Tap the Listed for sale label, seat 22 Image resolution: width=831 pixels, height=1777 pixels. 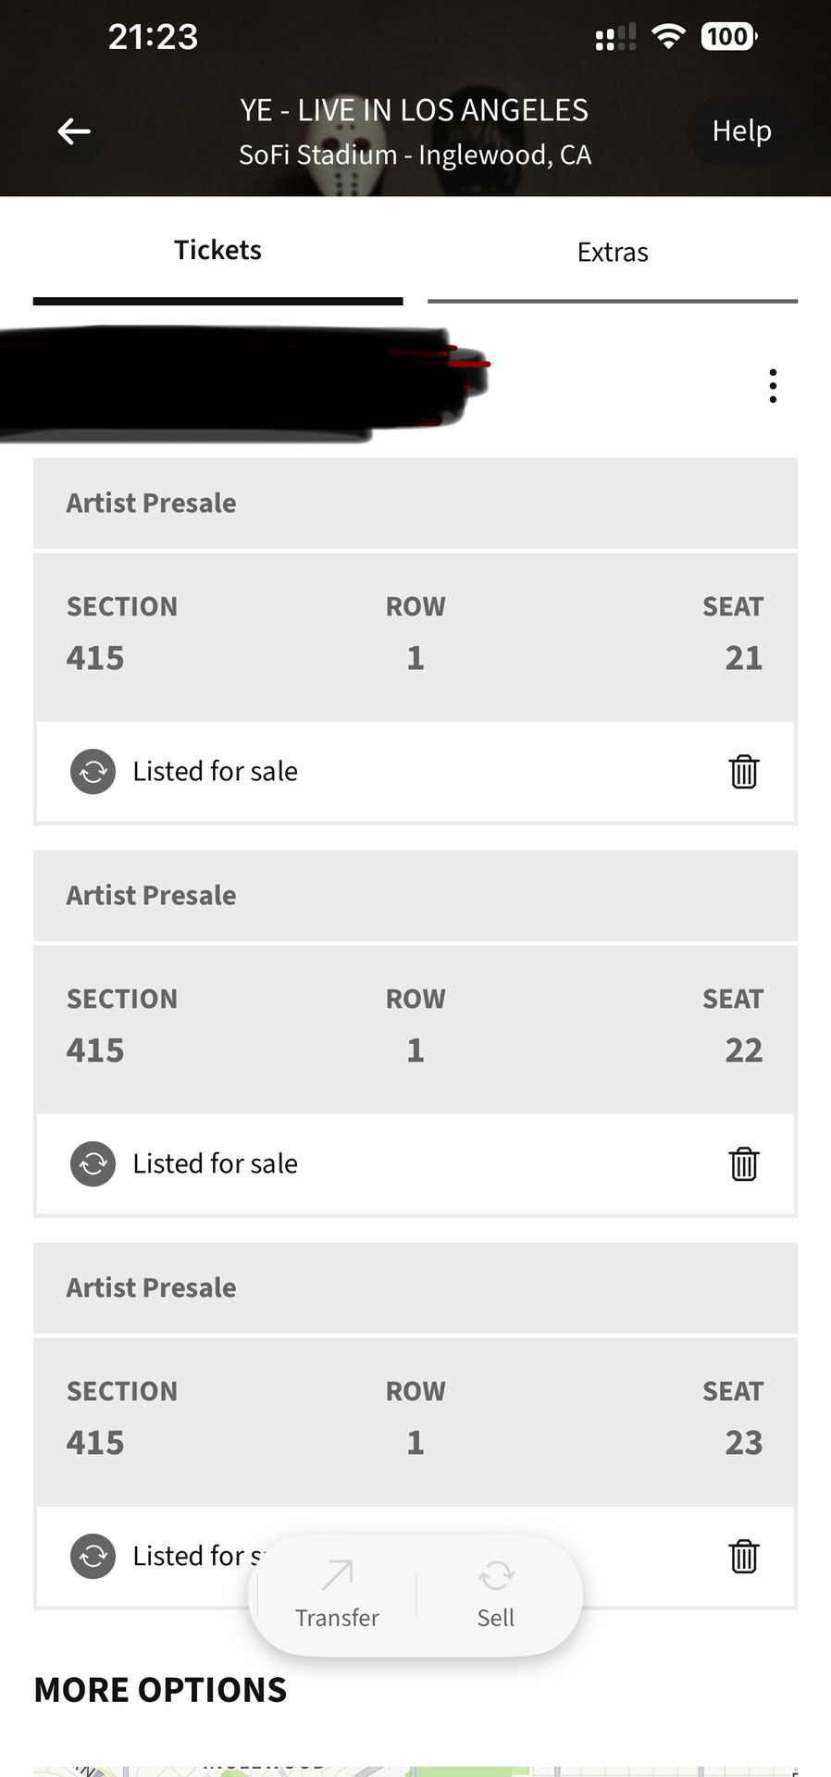215,1163
